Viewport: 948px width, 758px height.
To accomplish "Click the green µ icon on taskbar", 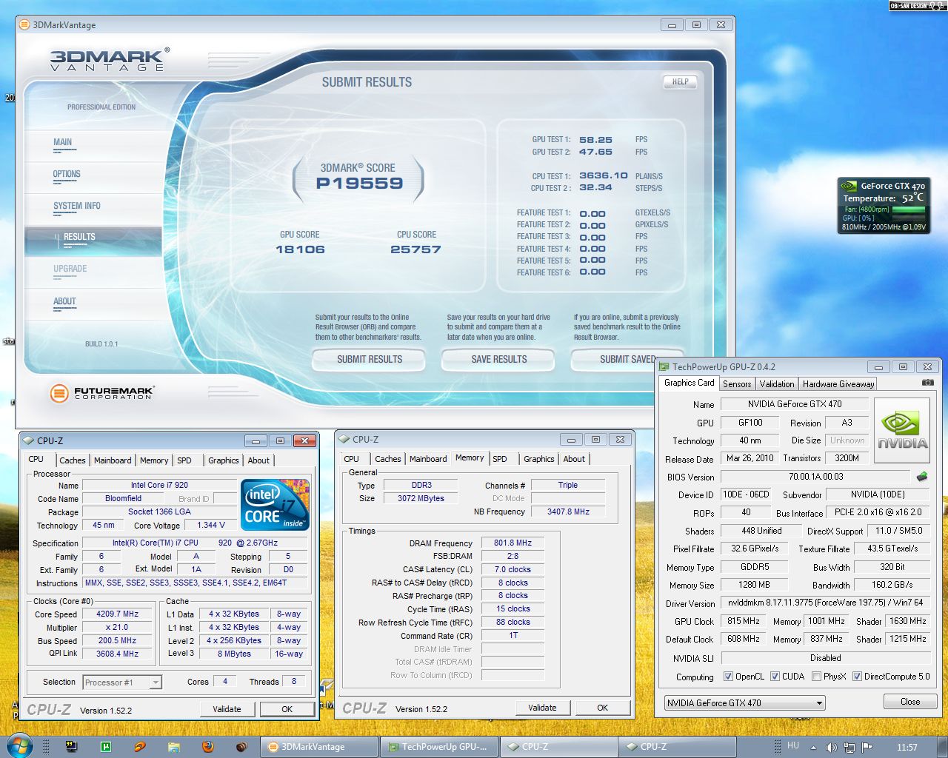I will 106,747.
